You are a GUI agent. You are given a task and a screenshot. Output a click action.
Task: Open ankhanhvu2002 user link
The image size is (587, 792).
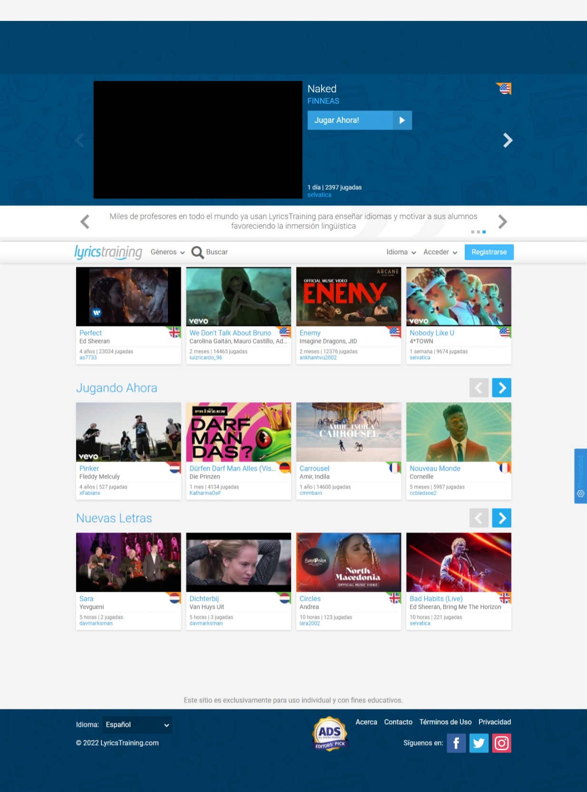pos(318,357)
